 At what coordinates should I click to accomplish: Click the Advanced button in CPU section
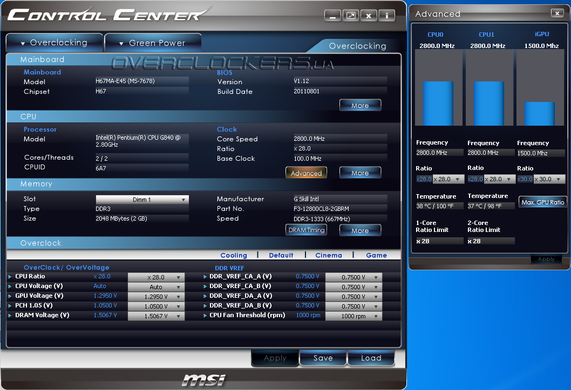(x=306, y=173)
